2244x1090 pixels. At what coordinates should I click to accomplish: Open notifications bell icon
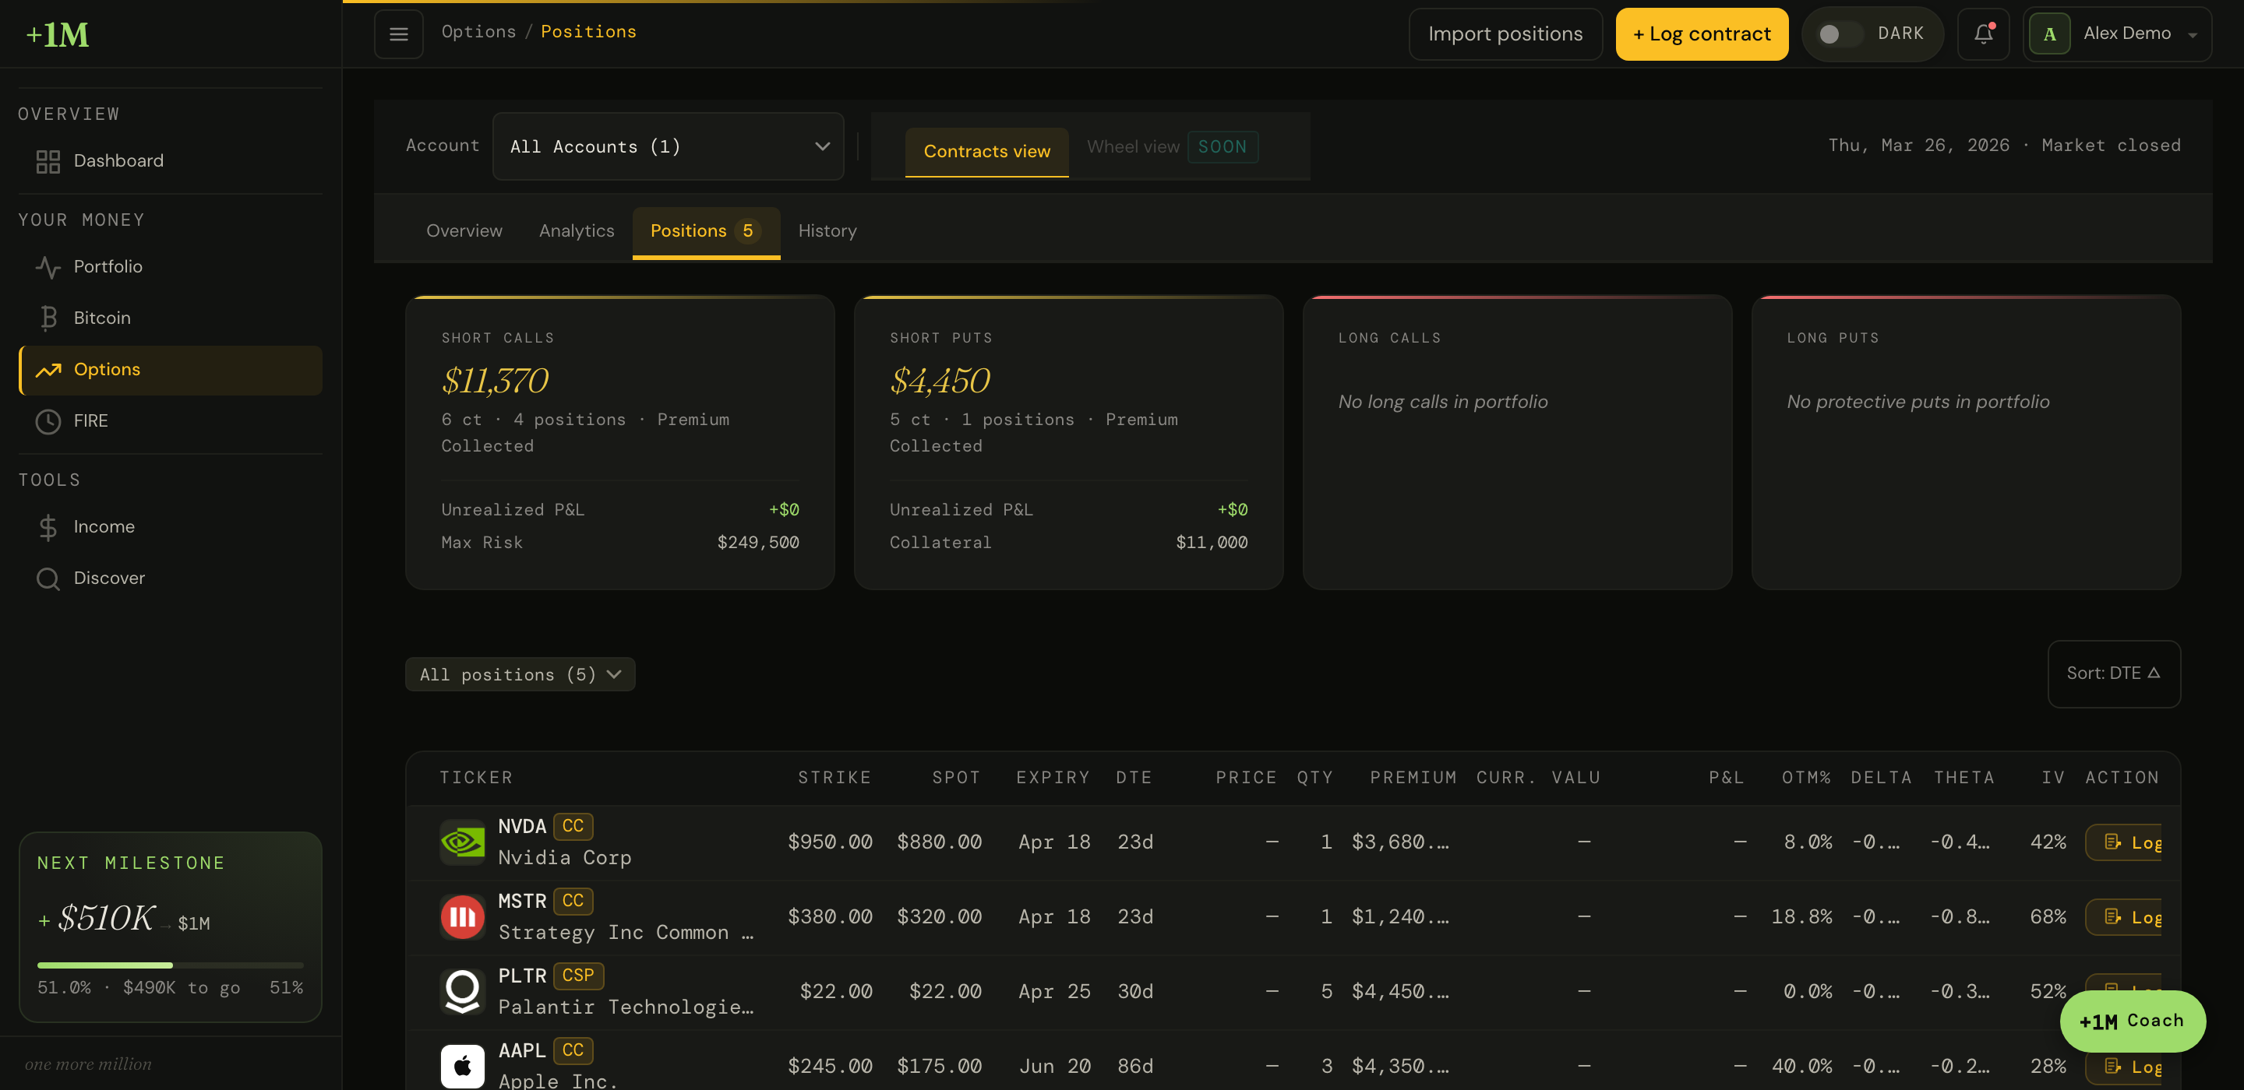click(x=1984, y=34)
